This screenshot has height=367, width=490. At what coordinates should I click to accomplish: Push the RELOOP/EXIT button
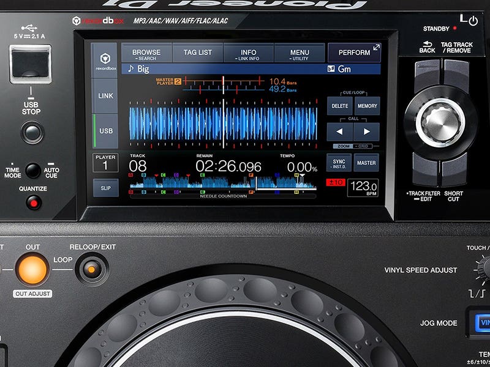point(92,269)
